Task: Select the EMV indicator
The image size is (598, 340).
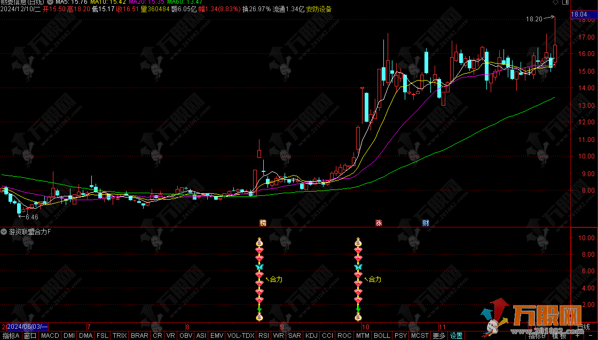Action: [217, 336]
